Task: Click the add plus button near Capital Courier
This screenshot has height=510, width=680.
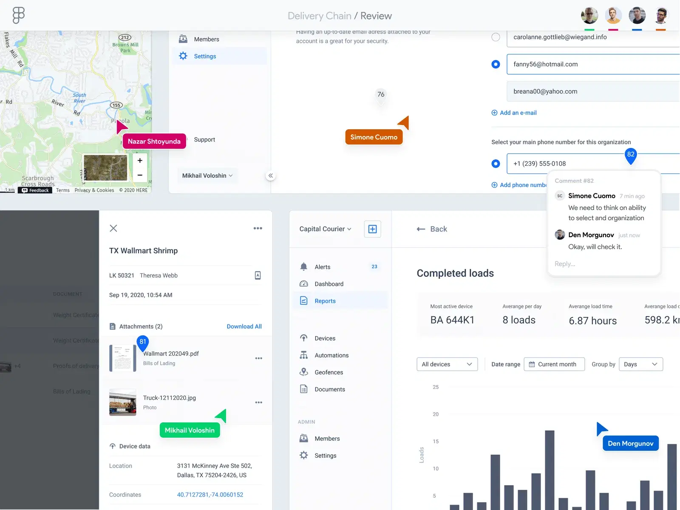Action: [373, 229]
